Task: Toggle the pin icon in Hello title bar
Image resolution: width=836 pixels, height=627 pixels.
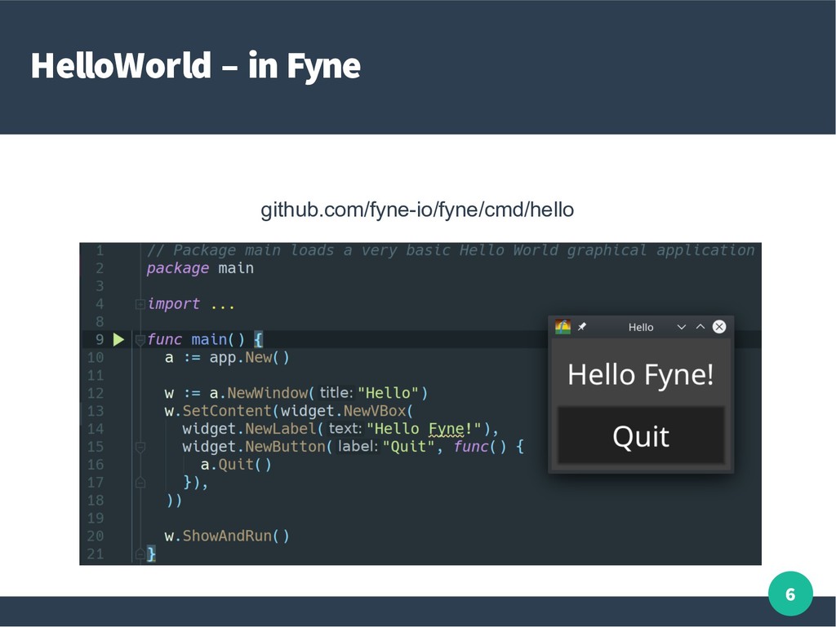Action: (x=582, y=327)
